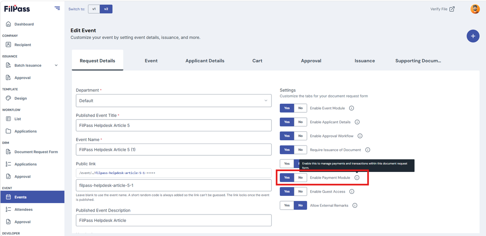Viewport: 486px width, 236px height.
Task: Click the Event Approval icon in sidebar
Action: (8, 222)
